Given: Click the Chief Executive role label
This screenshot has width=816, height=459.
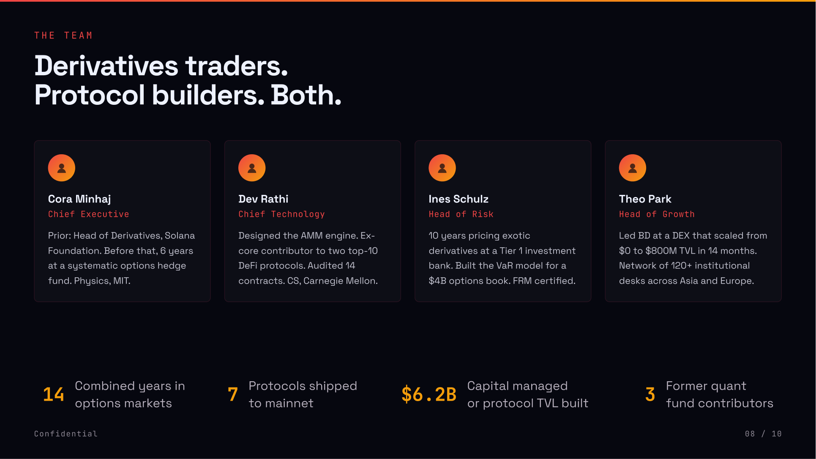Looking at the screenshot, I should (x=88, y=214).
